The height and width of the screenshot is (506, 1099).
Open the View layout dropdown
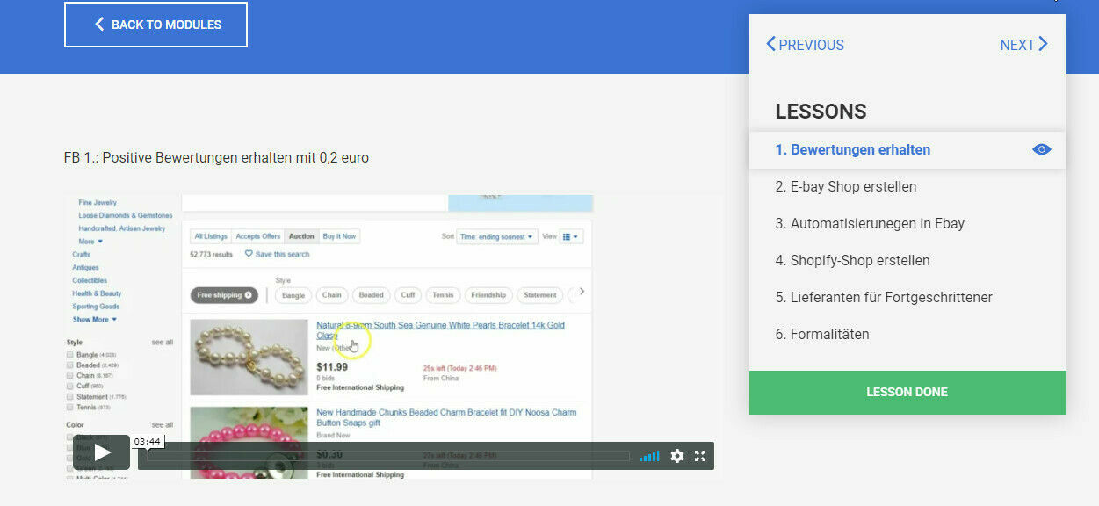tap(571, 236)
